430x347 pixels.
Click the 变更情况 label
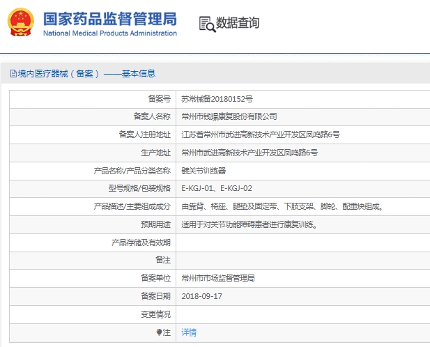156,314
